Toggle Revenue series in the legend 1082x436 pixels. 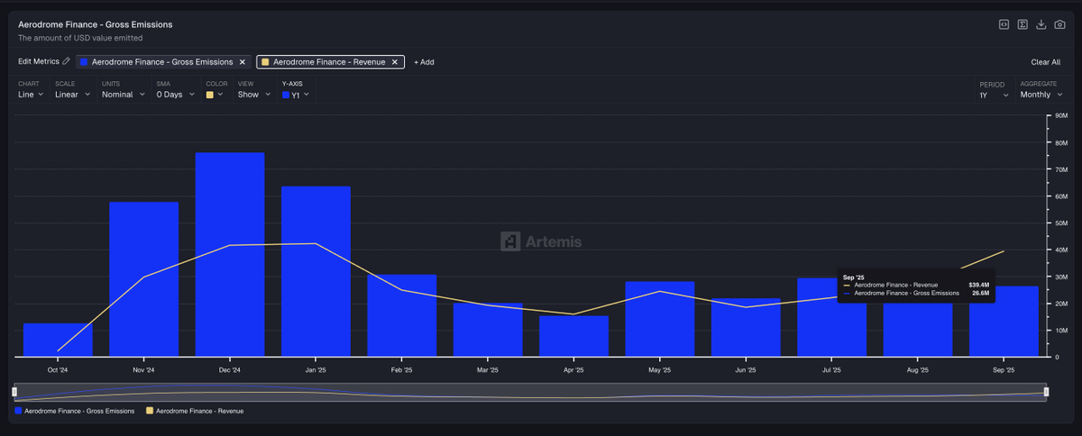(195, 411)
